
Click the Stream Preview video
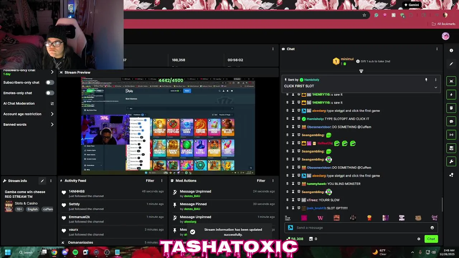(x=168, y=126)
